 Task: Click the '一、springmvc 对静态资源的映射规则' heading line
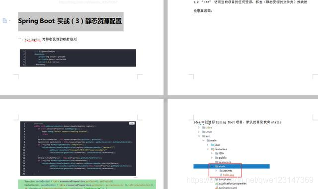[x=48, y=39]
